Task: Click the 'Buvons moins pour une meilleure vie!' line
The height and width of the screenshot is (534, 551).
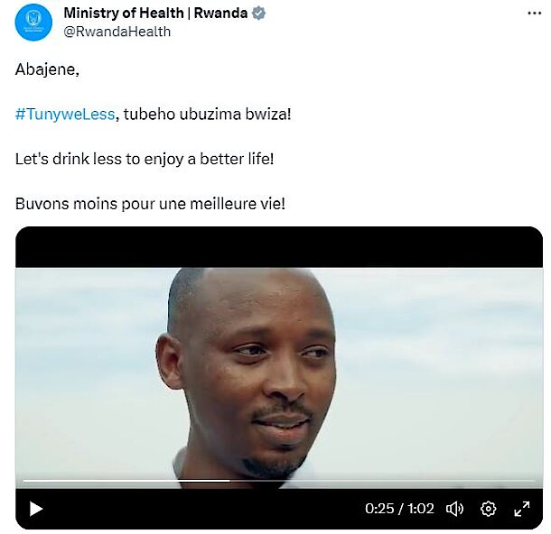Action: pyautogui.click(x=150, y=204)
